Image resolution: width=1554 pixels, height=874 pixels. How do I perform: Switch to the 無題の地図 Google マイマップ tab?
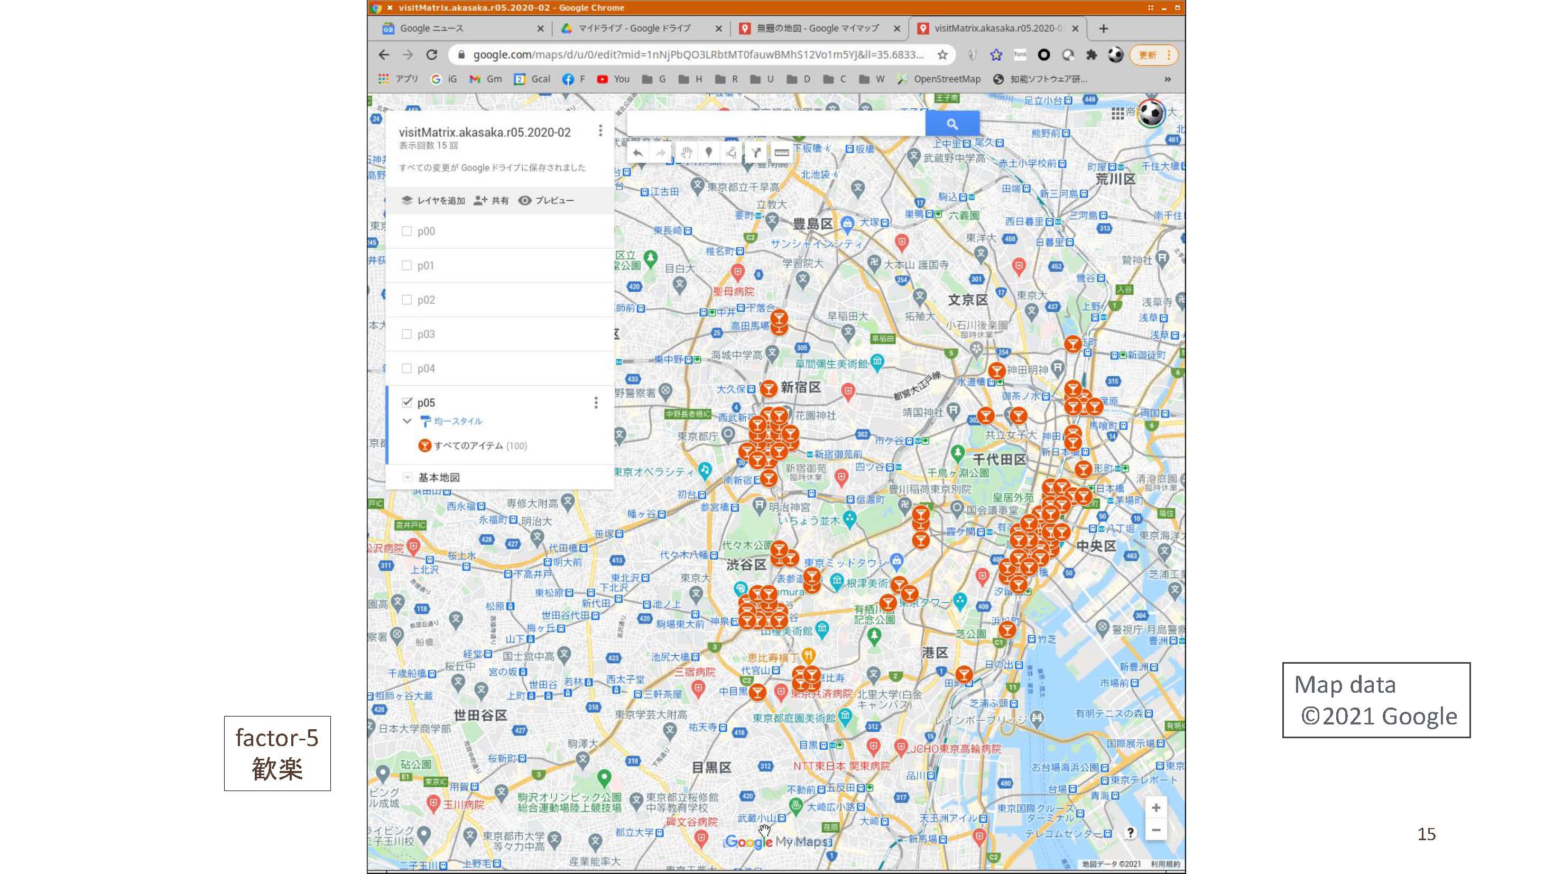click(x=819, y=29)
